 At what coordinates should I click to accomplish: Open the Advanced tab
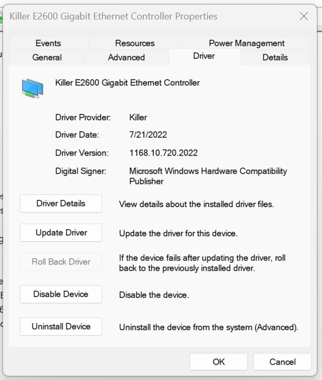[127, 57]
